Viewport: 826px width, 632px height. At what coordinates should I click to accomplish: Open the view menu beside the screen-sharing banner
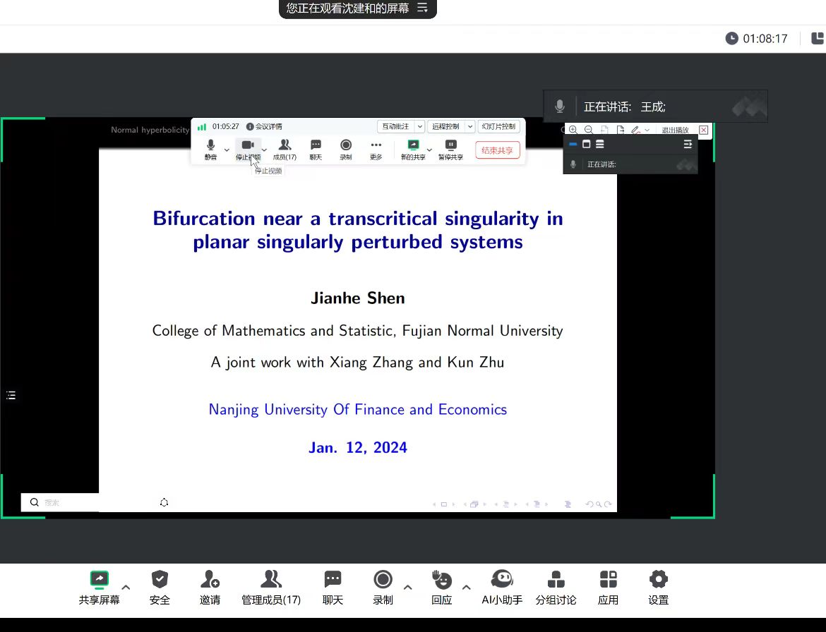click(x=423, y=8)
